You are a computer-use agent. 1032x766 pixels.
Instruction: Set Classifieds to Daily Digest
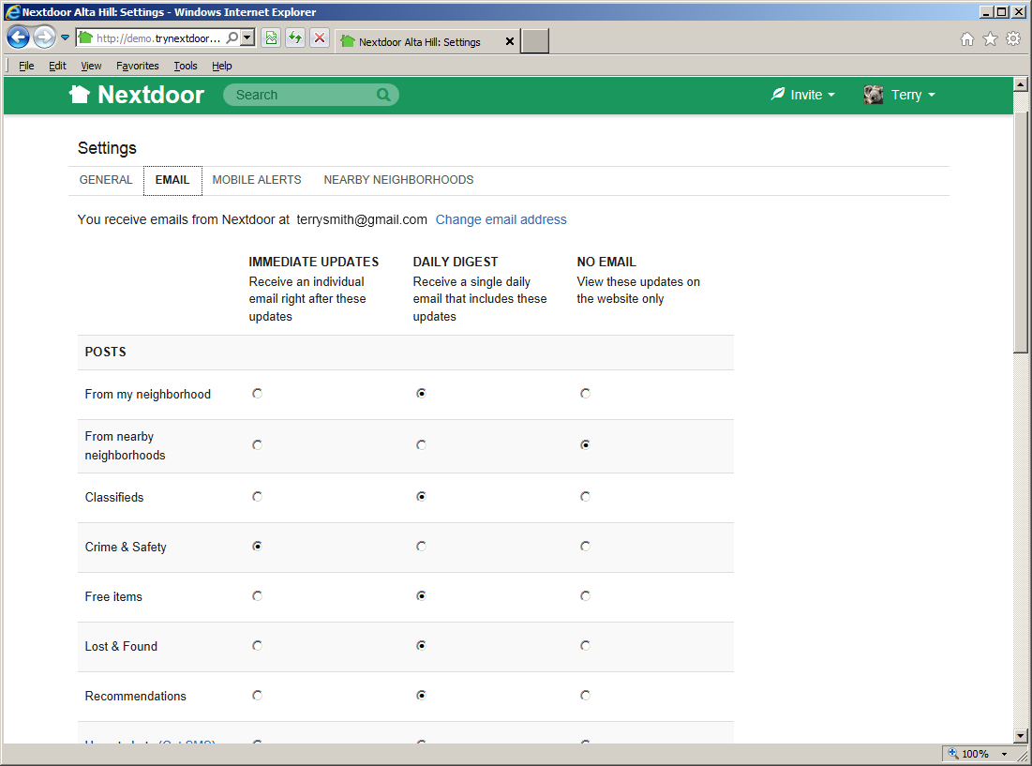(421, 496)
